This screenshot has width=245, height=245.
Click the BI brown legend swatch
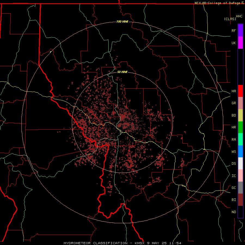240,200
